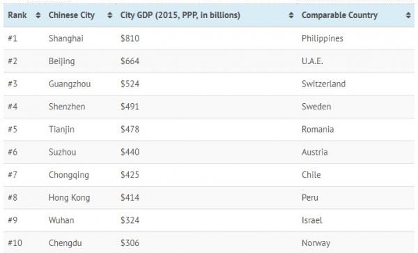Select the Rank column header
This screenshot has height=253, width=418.
17,15
